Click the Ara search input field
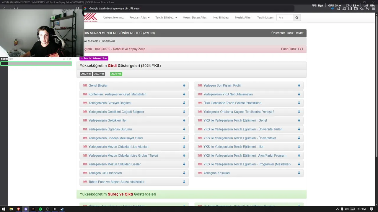378x212 pixels. pyautogui.click(x=285, y=18)
